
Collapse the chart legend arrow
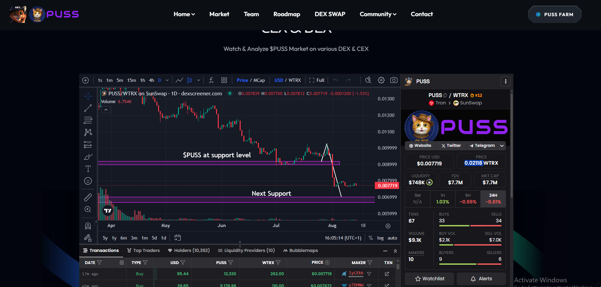[106, 110]
